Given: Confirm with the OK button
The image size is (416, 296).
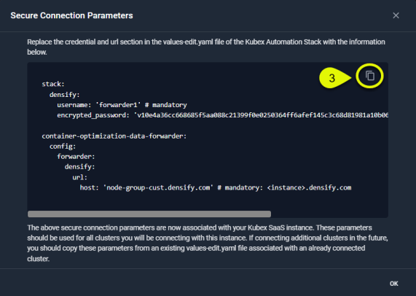Looking at the screenshot, I should [393, 284].
